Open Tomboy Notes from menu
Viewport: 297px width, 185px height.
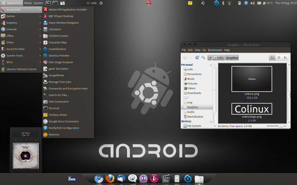click(x=68, y=115)
